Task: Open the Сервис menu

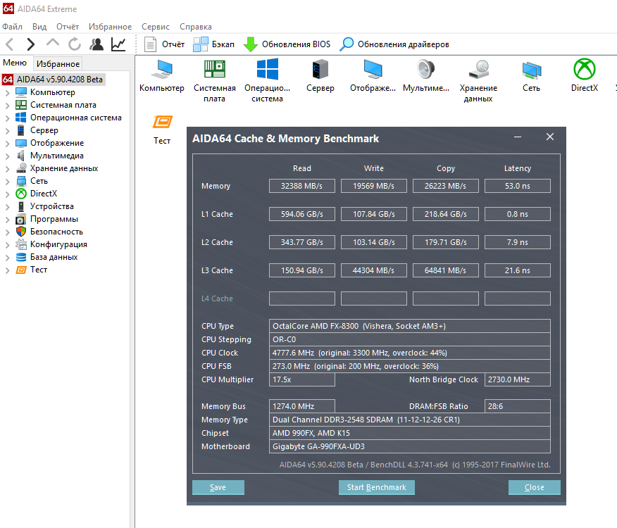Action: click(x=156, y=27)
